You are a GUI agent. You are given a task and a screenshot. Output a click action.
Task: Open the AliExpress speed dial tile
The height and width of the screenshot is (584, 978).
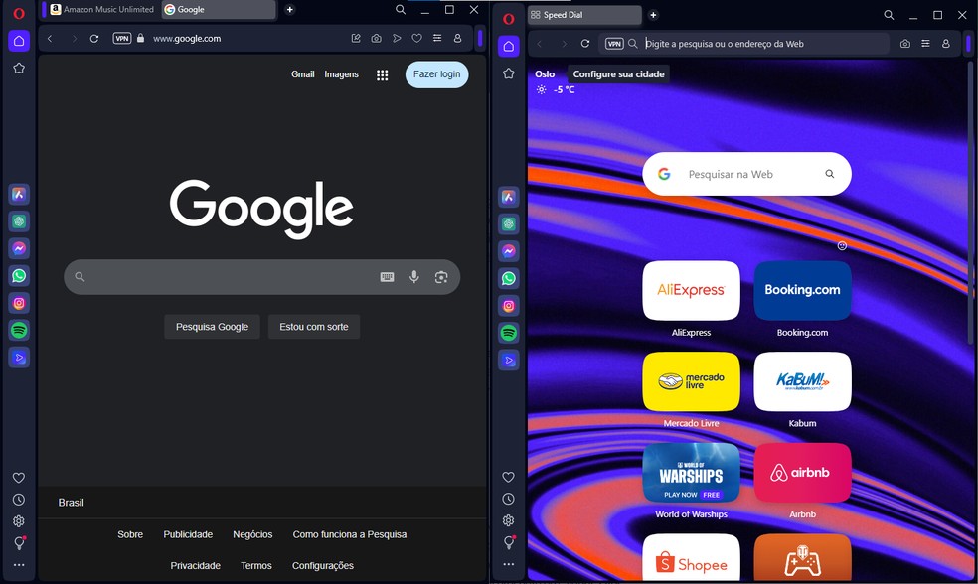[691, 290]
